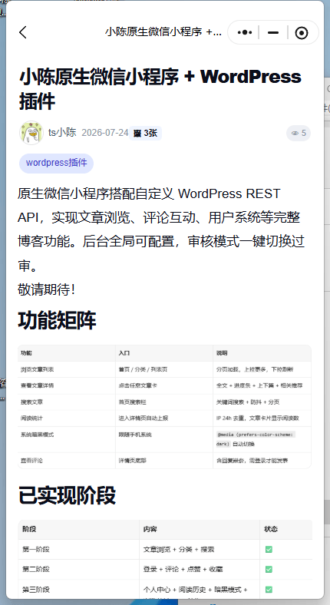330x605 pixels.
Task: Open author ts小陈's avatar
Action: point(31,133)
